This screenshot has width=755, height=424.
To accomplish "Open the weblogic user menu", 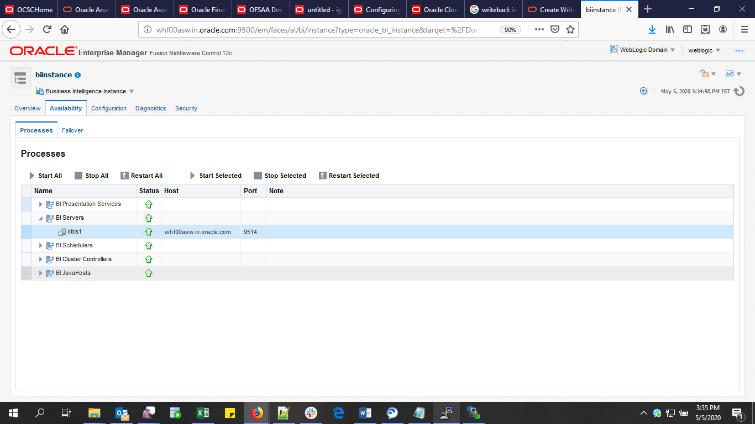I will (x=704, y=50).
